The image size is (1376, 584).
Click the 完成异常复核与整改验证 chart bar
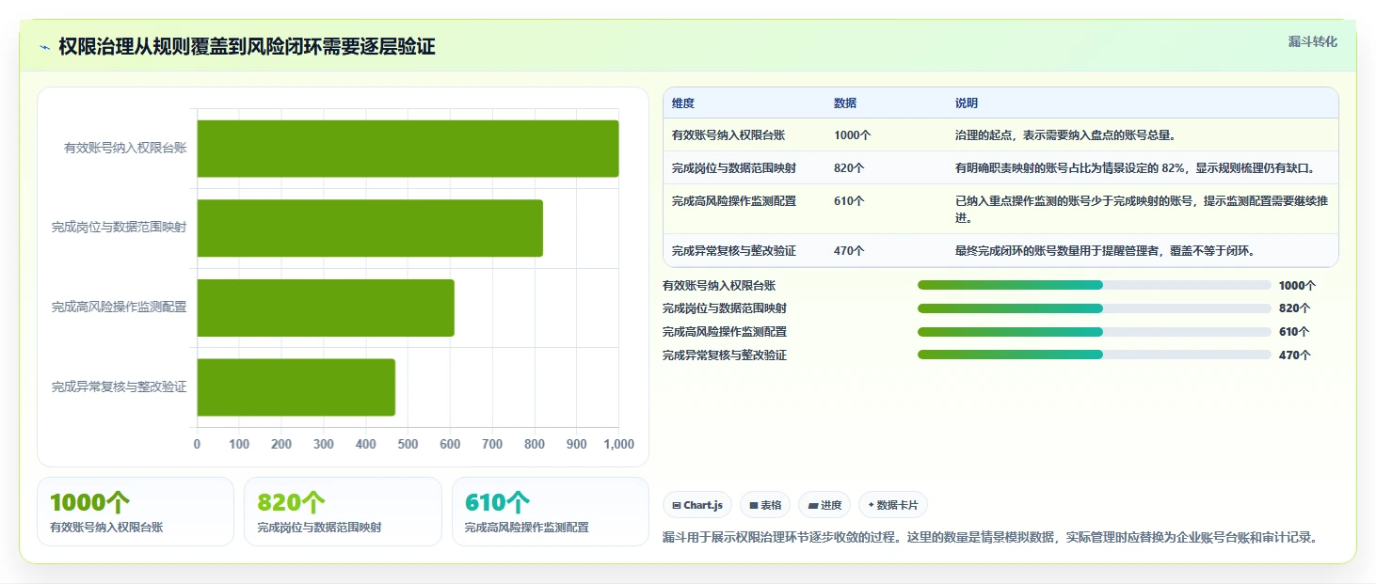(296, 387)
